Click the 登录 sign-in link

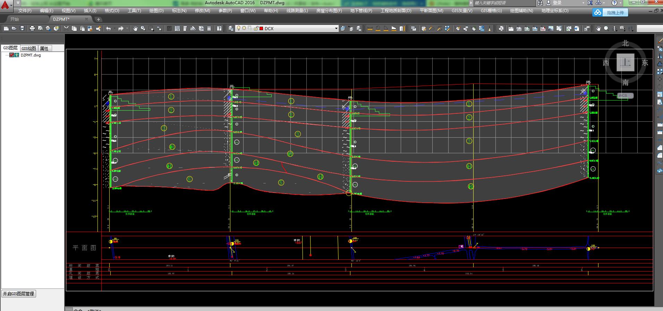click(x=557, y=3)
